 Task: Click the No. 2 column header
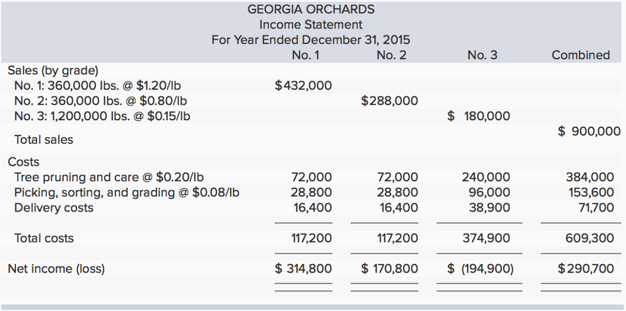(x=391, y=55)
